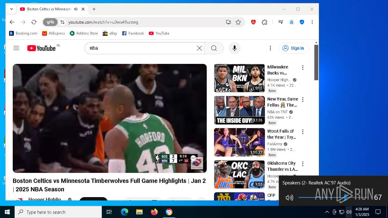This screenshot has height=218, width=388.
Task: Open options for Milwaukee Bucks video
Action: click(x=303, y=68)
